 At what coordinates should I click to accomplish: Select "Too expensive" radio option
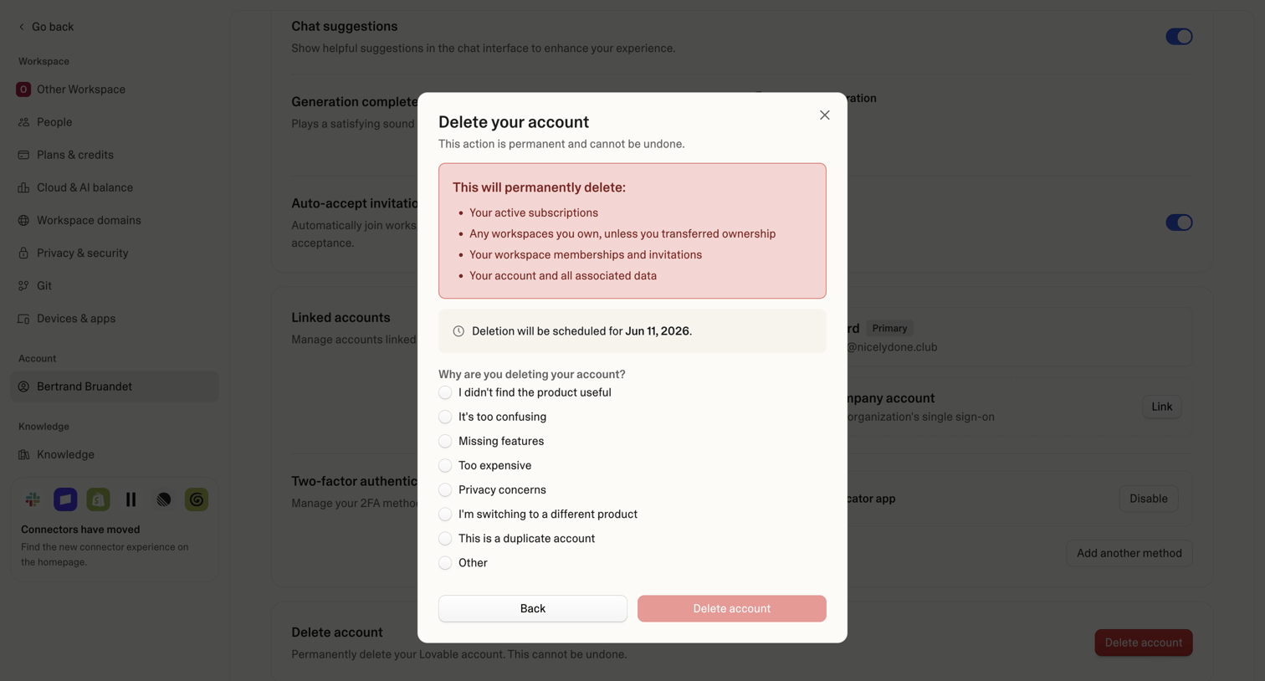coord(445,466)
